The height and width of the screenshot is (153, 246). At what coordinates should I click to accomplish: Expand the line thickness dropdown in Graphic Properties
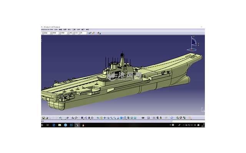[x=59, y=33]
